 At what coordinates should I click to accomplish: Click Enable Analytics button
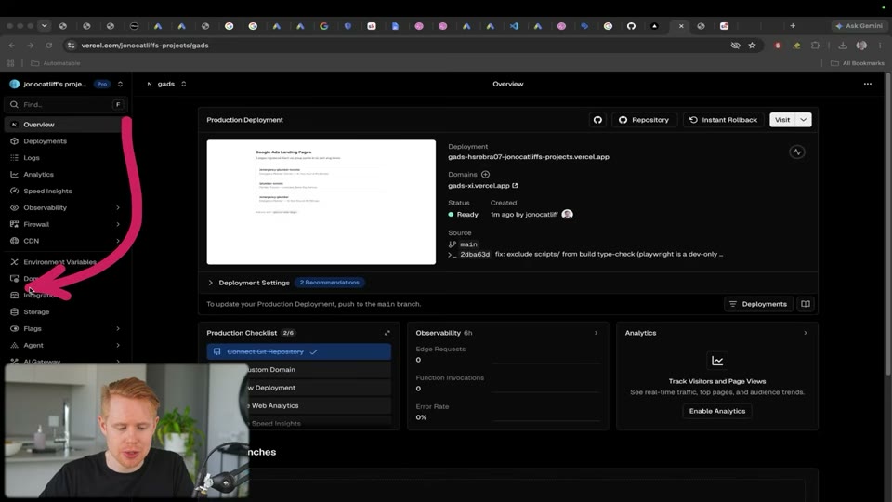point(716,411)
